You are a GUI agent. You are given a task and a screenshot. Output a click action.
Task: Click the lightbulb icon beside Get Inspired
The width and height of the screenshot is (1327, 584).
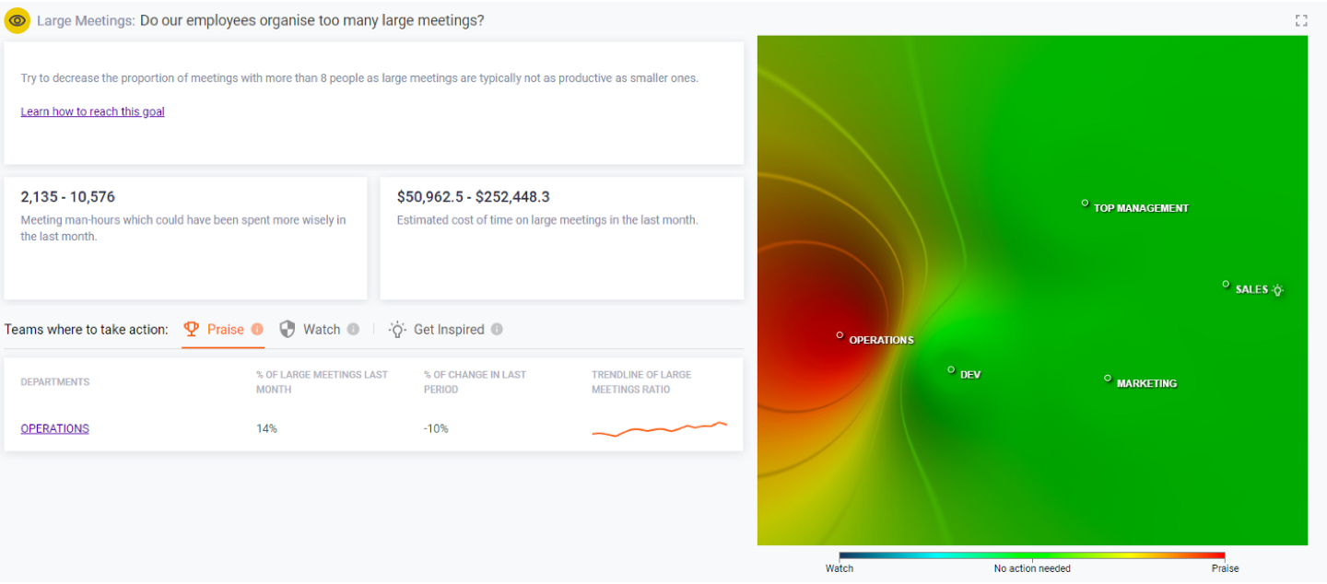pos(397,329)
